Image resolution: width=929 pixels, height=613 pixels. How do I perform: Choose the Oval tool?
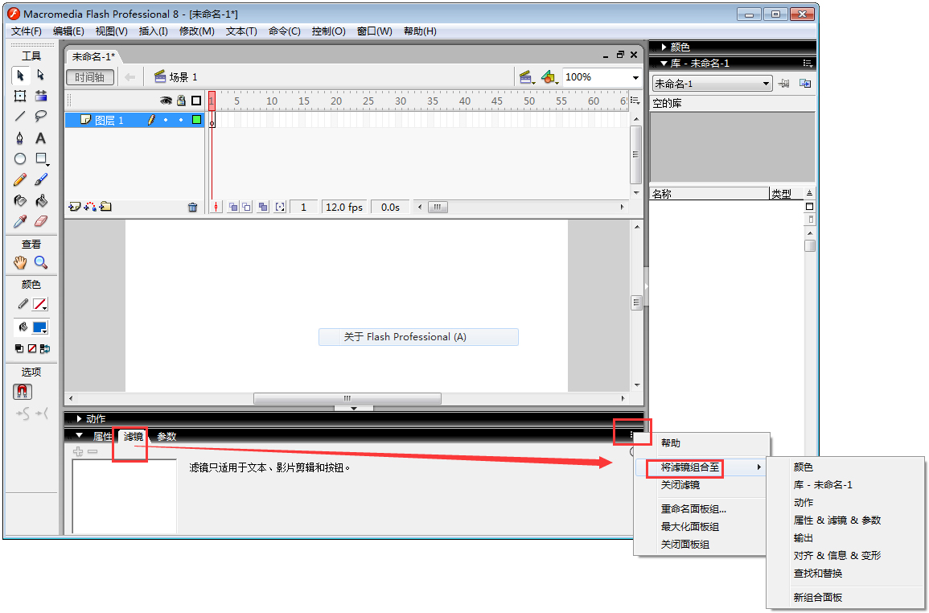pos(20,159)
